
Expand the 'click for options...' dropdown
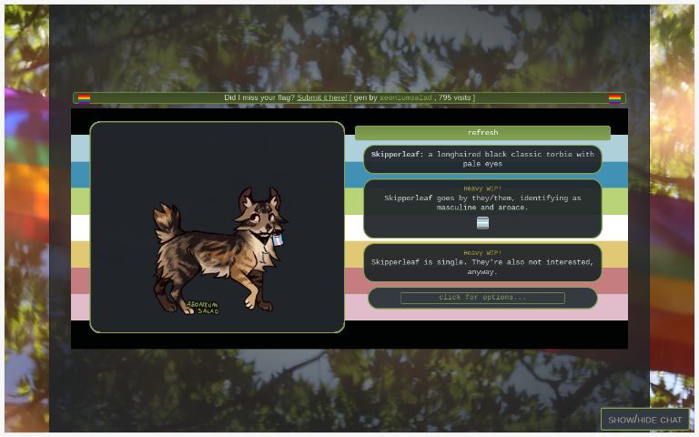click(482, 298)
